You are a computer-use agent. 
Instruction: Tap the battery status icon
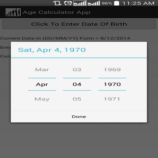pyautogui.click(x=117, y=3)
